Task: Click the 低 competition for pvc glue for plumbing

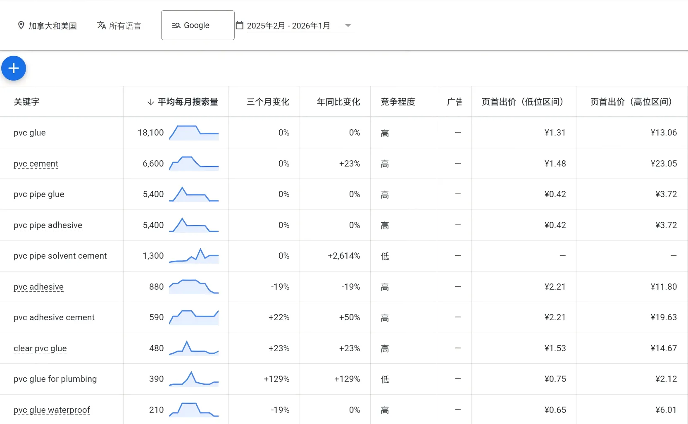Action: (385, 379)
